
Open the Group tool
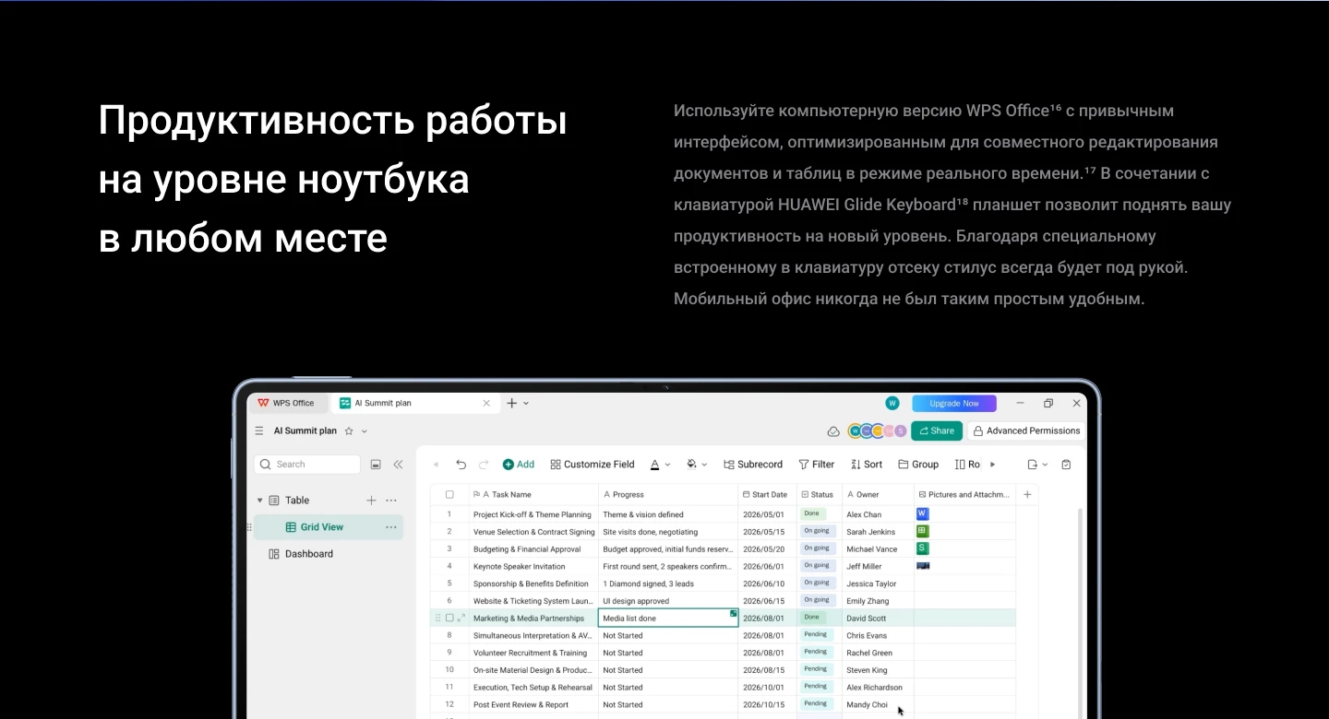(x=918, y=465)
